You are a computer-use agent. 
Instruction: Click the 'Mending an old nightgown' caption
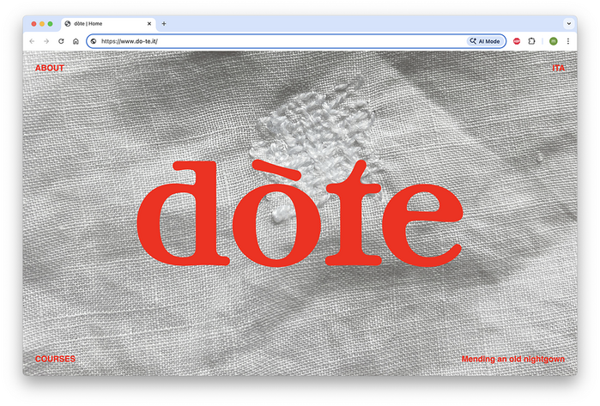tap(512, 359)
